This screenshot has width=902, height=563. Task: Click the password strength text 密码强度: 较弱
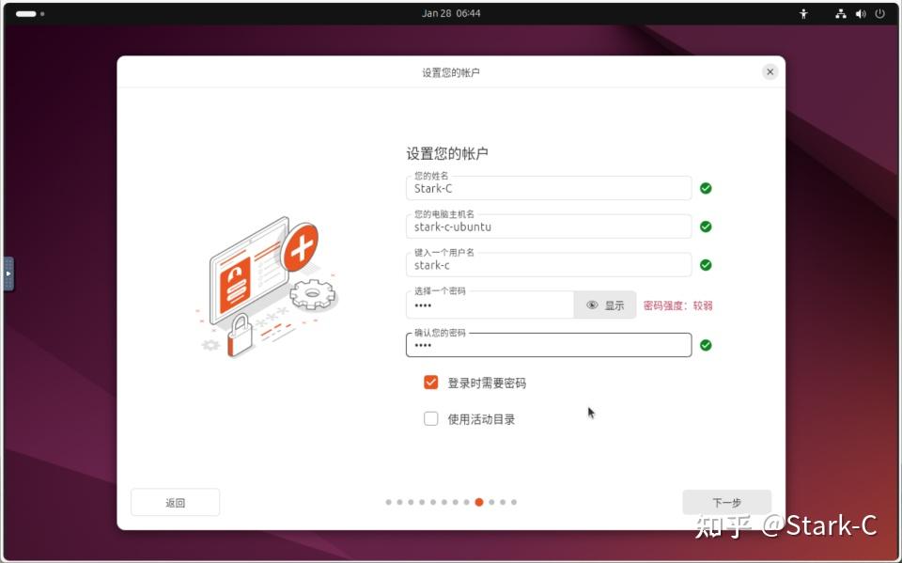(x=677, y=305)
